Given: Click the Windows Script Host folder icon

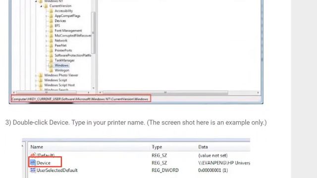Looking at the screenshot, I should pyautogui.click(x=41, y=85).
